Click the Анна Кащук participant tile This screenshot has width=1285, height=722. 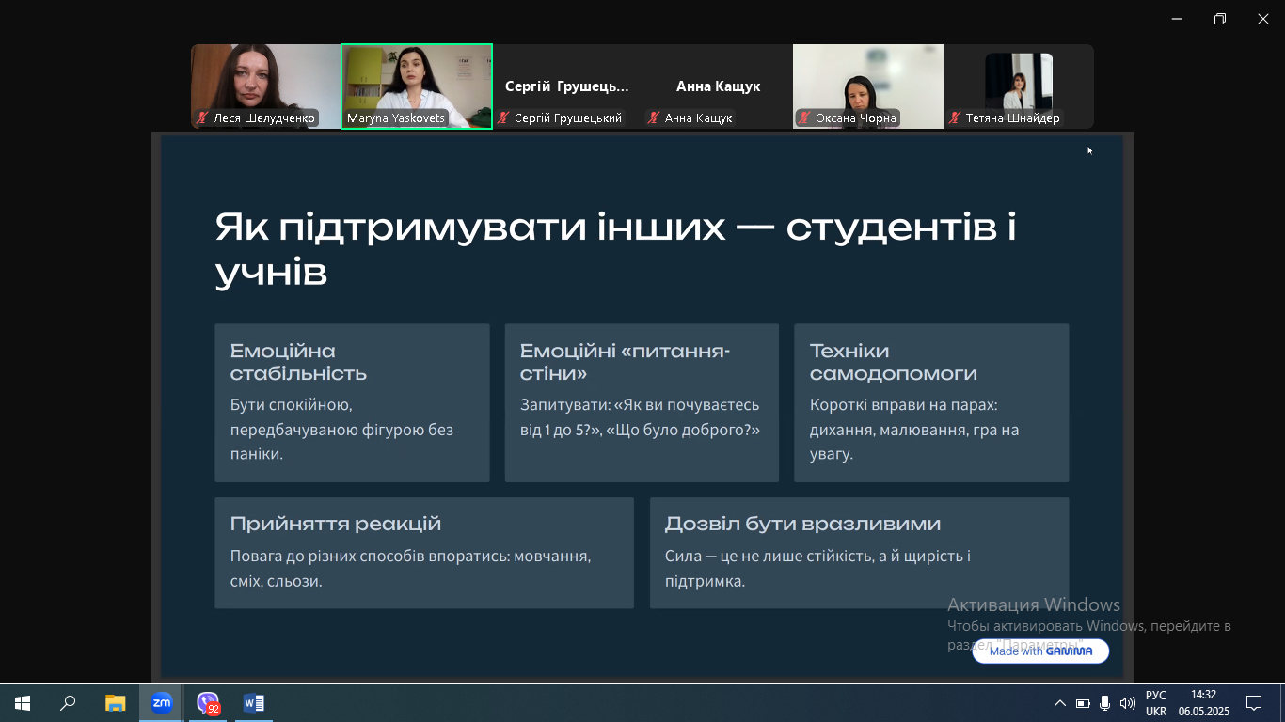point(717,86)
